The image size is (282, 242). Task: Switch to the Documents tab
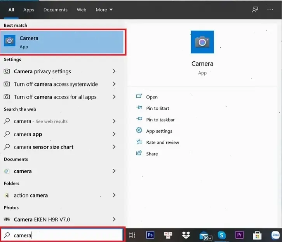(55, 10)
